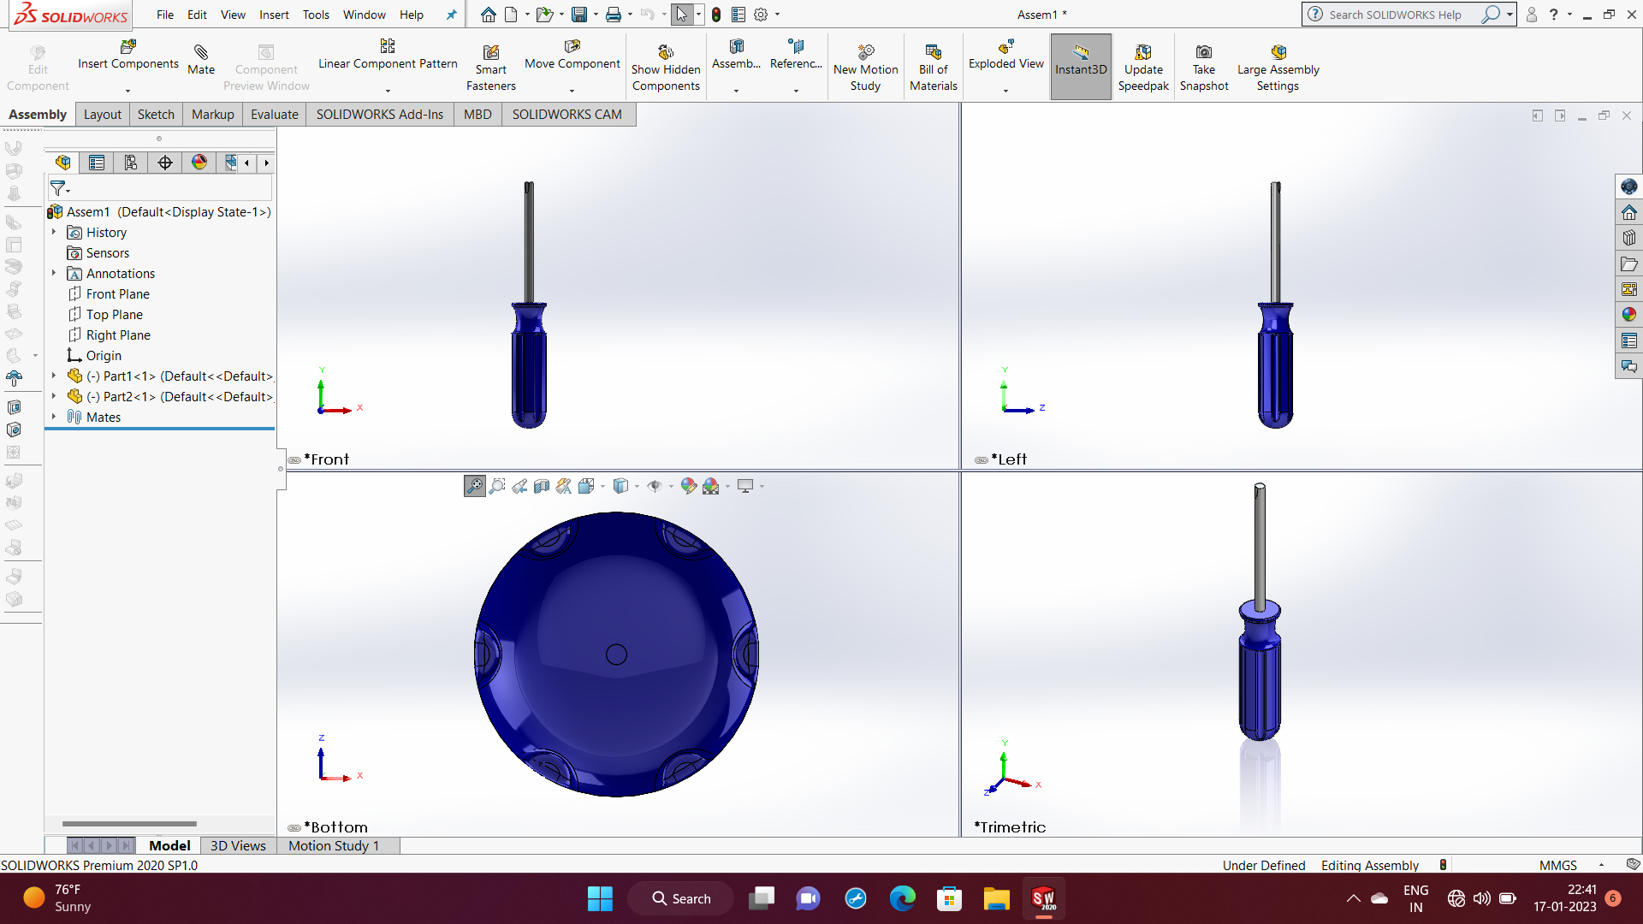Viewport: 1643px width, 924px height.
Task: Open Large Assembly Settings
Action: coord(1278,67)
